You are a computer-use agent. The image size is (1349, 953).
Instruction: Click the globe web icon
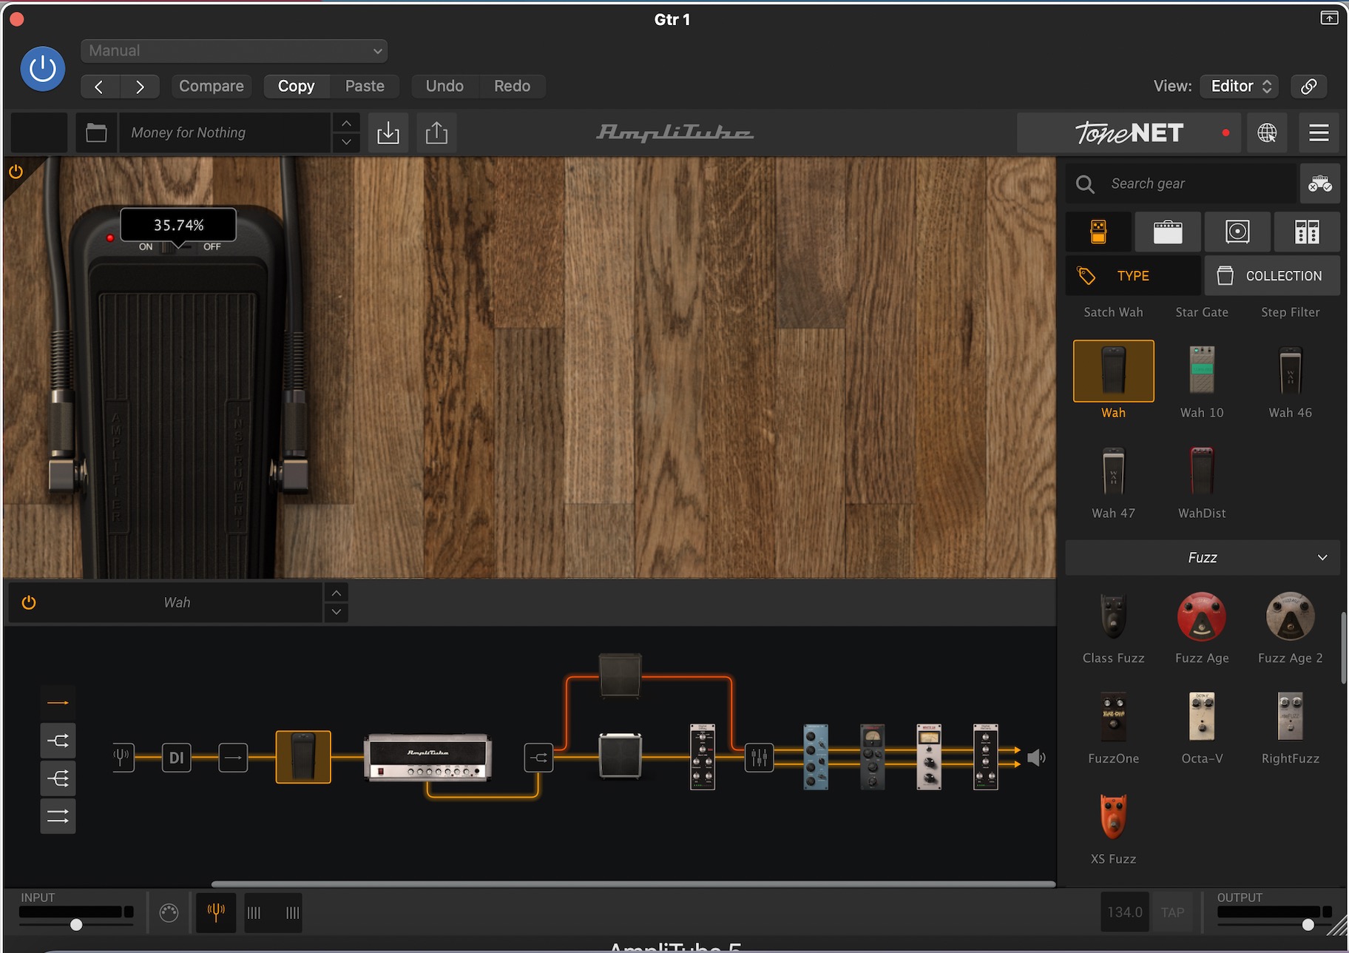[x=1267, y=132]
